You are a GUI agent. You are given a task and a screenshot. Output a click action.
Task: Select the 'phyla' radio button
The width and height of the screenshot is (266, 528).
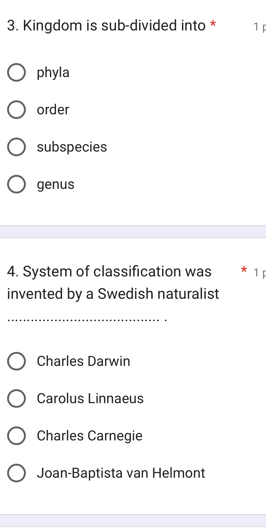click(16, 72)
